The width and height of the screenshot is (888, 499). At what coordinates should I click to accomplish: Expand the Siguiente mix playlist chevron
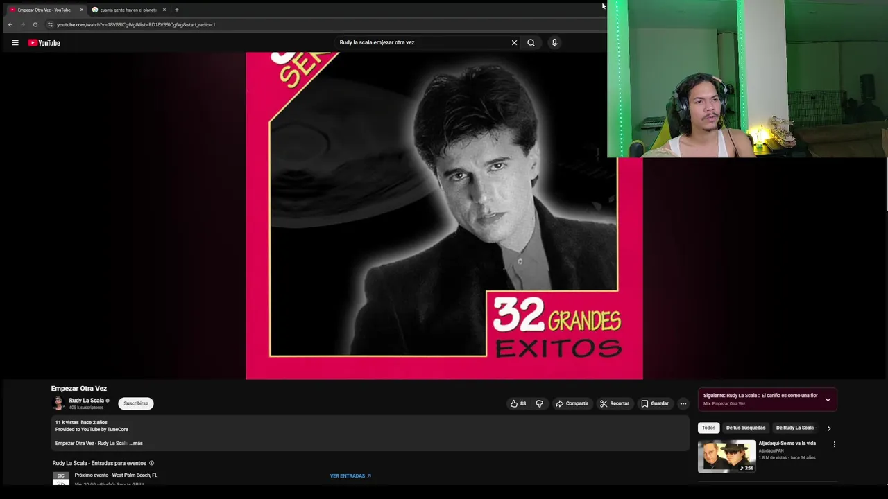coord(828,399)
